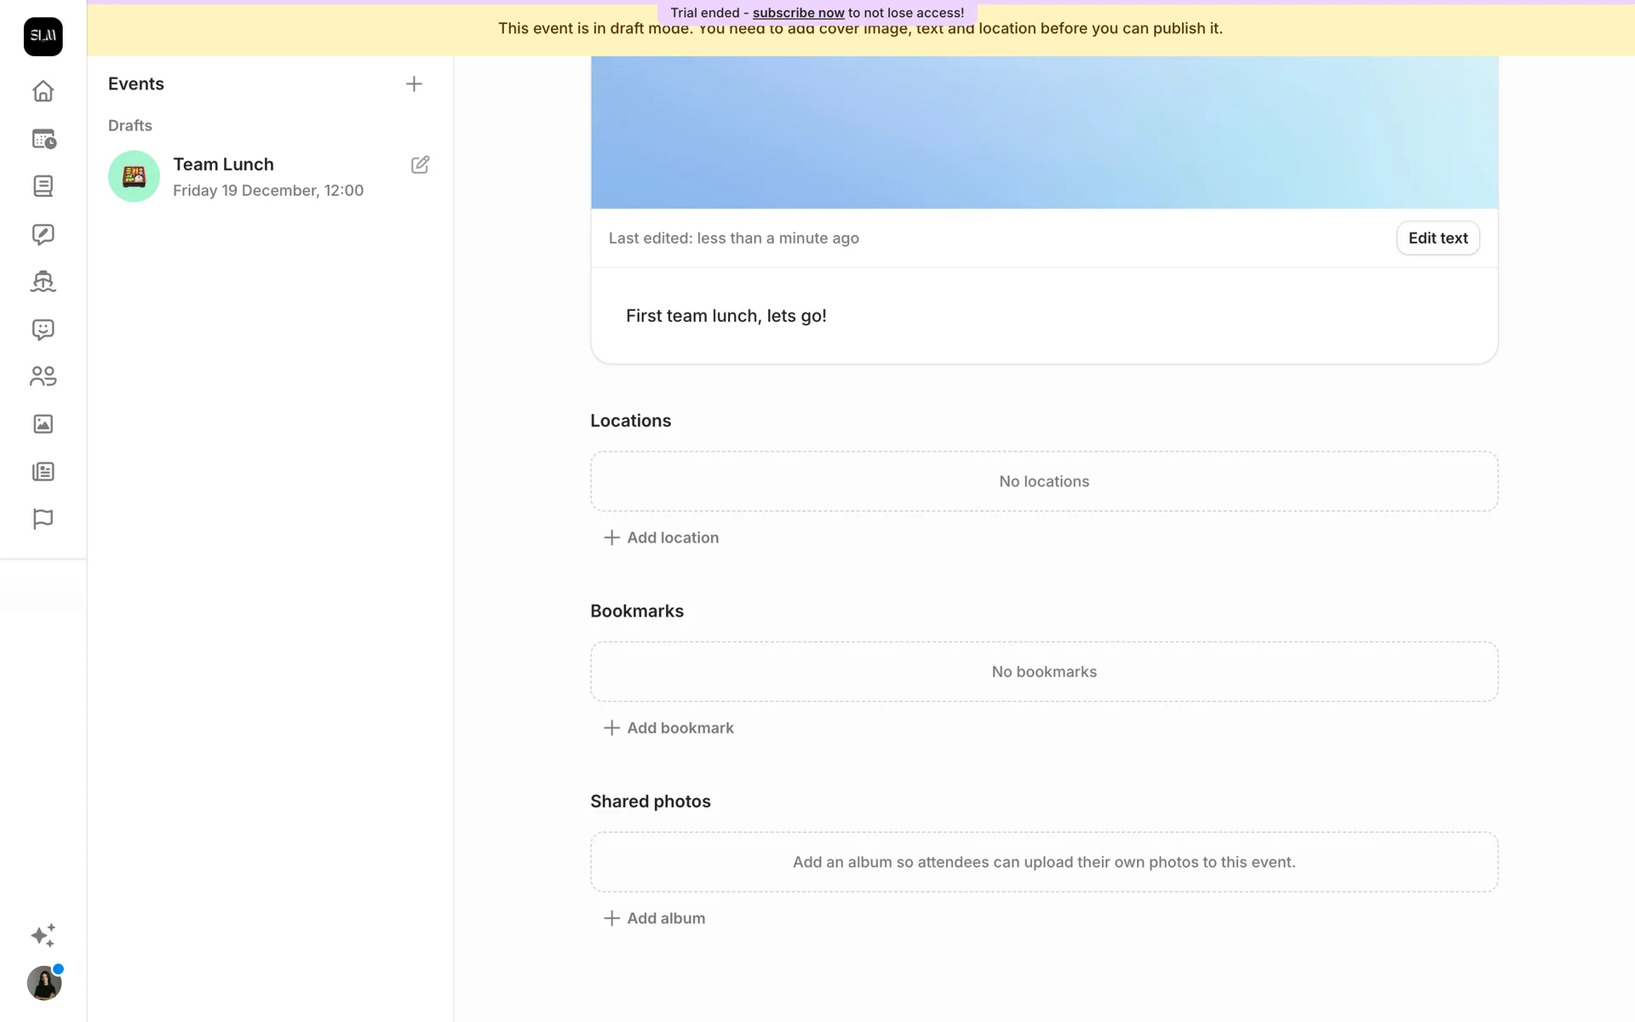This screenshot has width=1635, height=1022.
Task: Click the SLM logo in the top left
Action: click(x=43, y=37)
